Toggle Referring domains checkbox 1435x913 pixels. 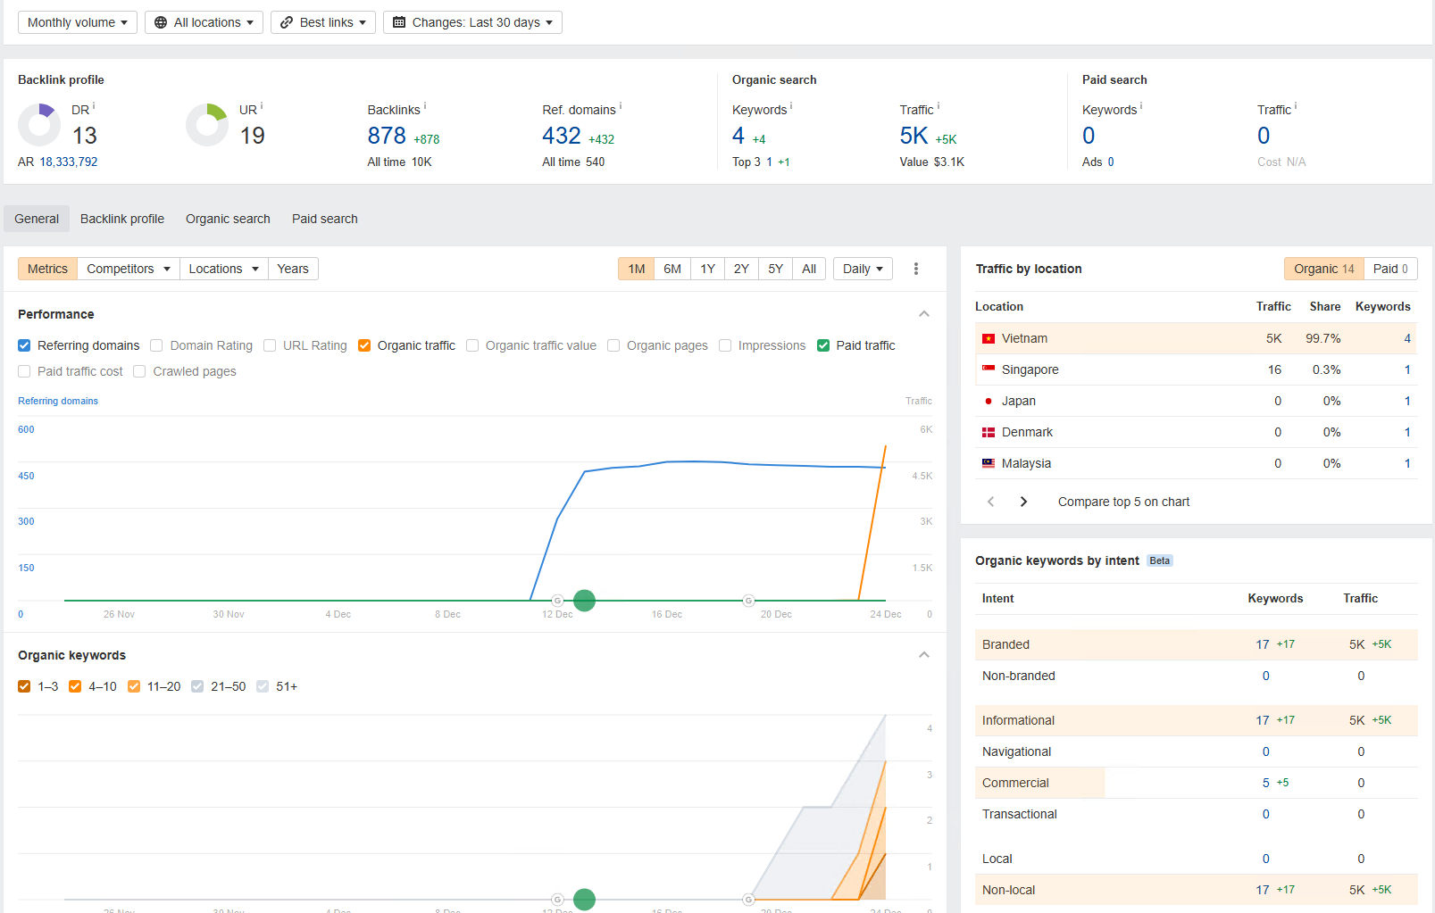(24, 345)
